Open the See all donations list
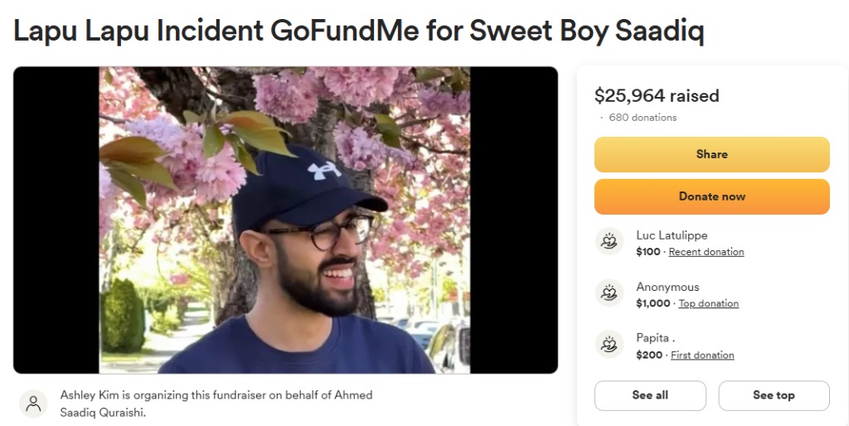Image resolution: width=849 pixels, height=426 pixels. (650, 395)
